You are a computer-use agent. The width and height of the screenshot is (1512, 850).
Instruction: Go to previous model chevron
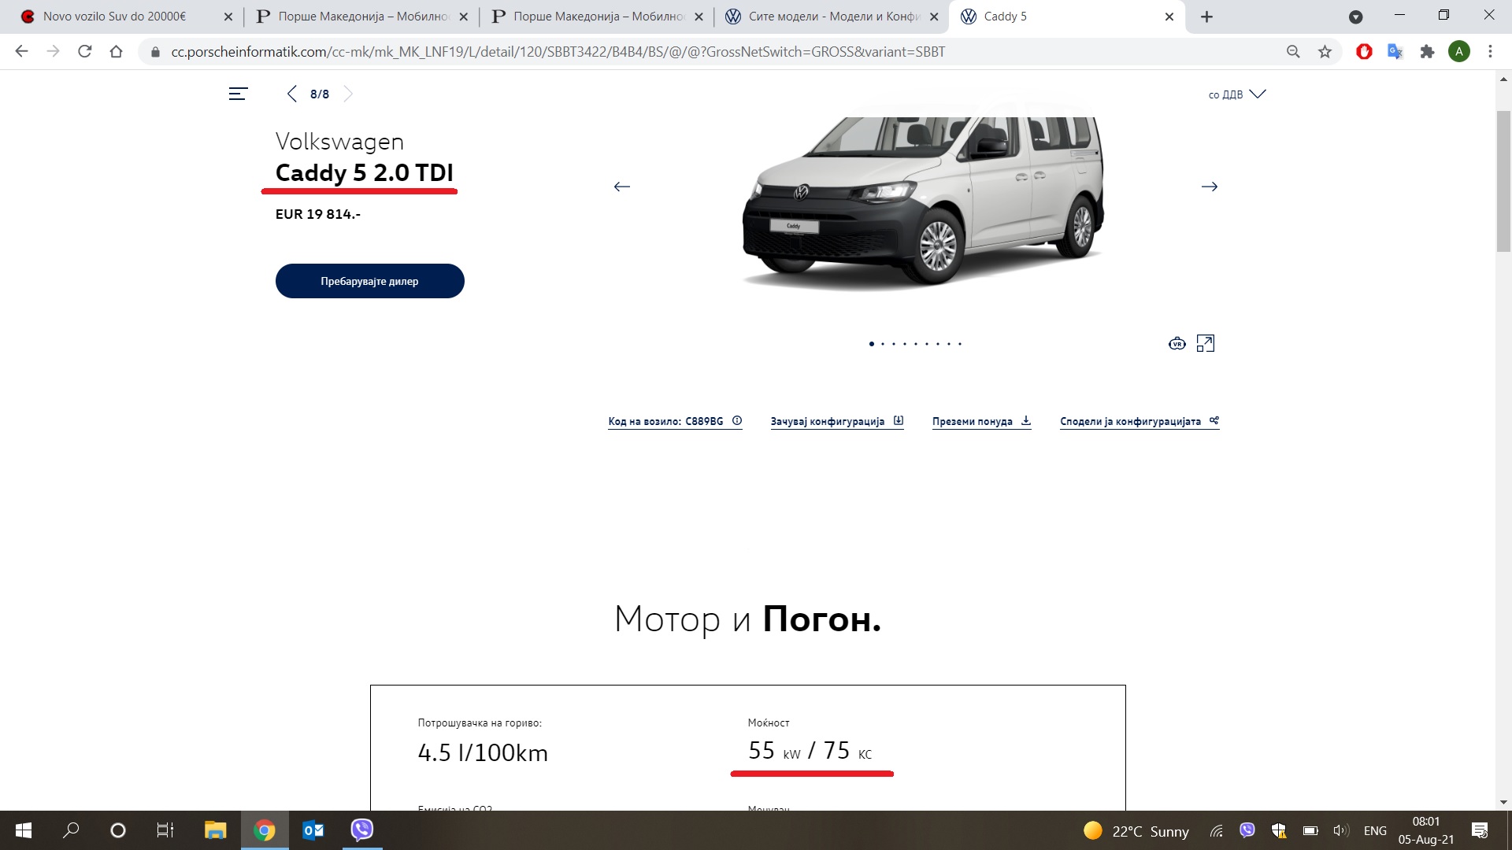[x=292, y=94]
